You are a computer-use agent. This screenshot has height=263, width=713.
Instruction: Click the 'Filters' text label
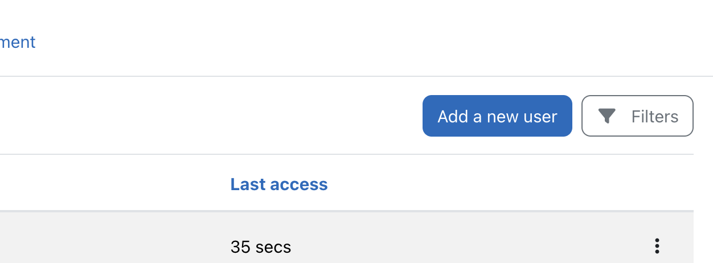coord(655,117)
